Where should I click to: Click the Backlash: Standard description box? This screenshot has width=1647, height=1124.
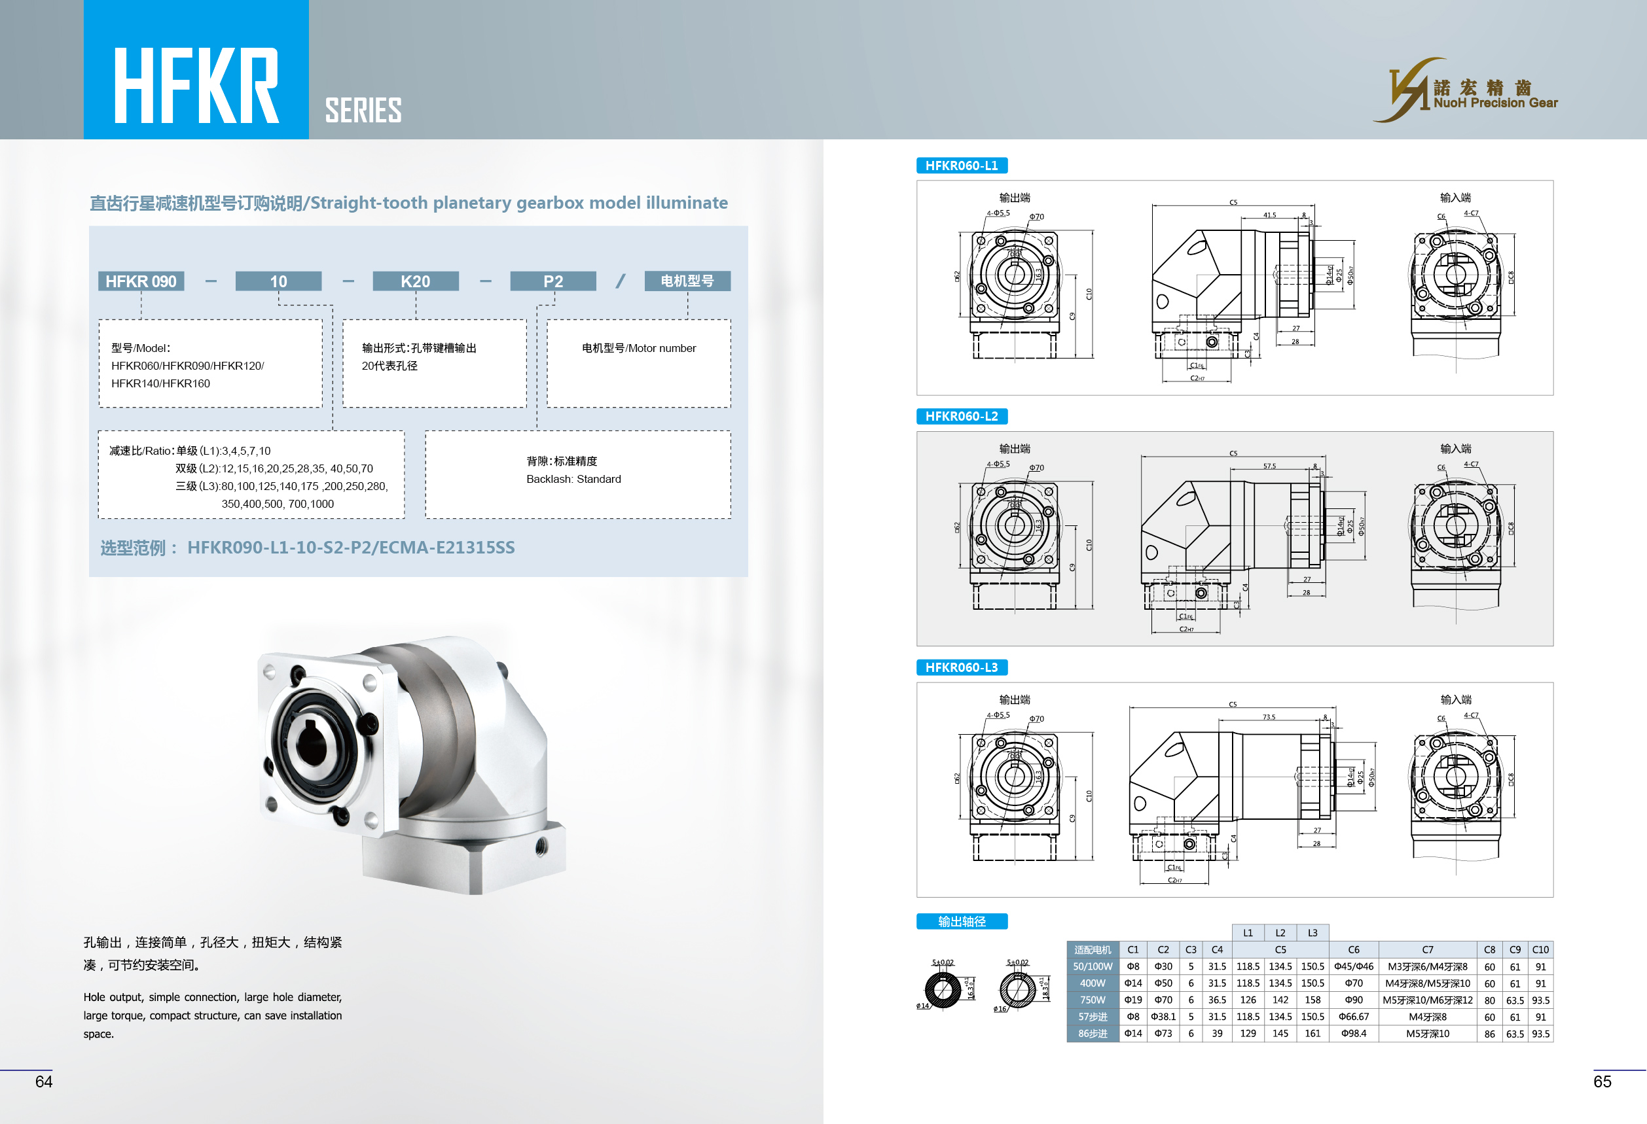[x=577, y=474]
